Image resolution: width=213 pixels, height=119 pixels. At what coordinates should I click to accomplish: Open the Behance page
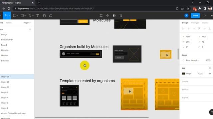(5, 61)
